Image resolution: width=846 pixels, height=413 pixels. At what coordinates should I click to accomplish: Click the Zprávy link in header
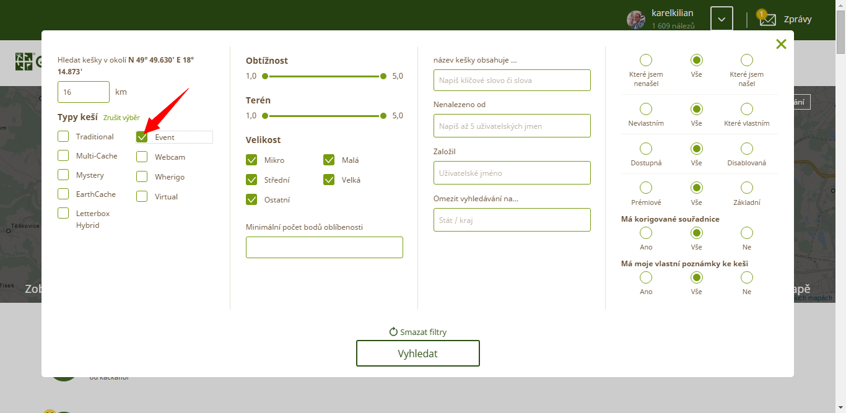click(798, 19)
